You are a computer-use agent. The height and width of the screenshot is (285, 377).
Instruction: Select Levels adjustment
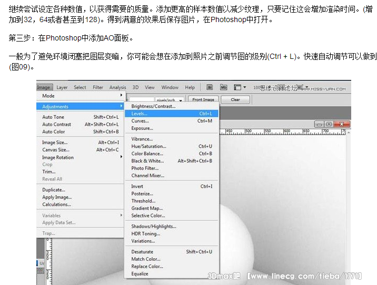click(172, 114)
